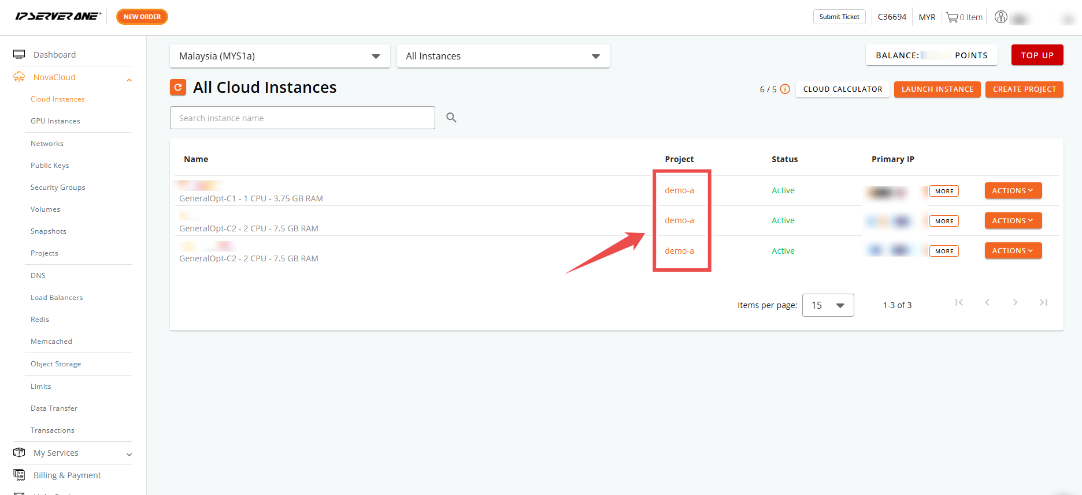
Task: Open Security Groups in sidebar
Action: click(58, 187)
